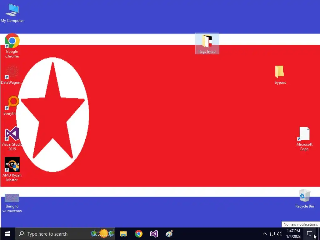Select the thing lo wumwcmw desktop file
320x240 pixels.
click(12, 203)
